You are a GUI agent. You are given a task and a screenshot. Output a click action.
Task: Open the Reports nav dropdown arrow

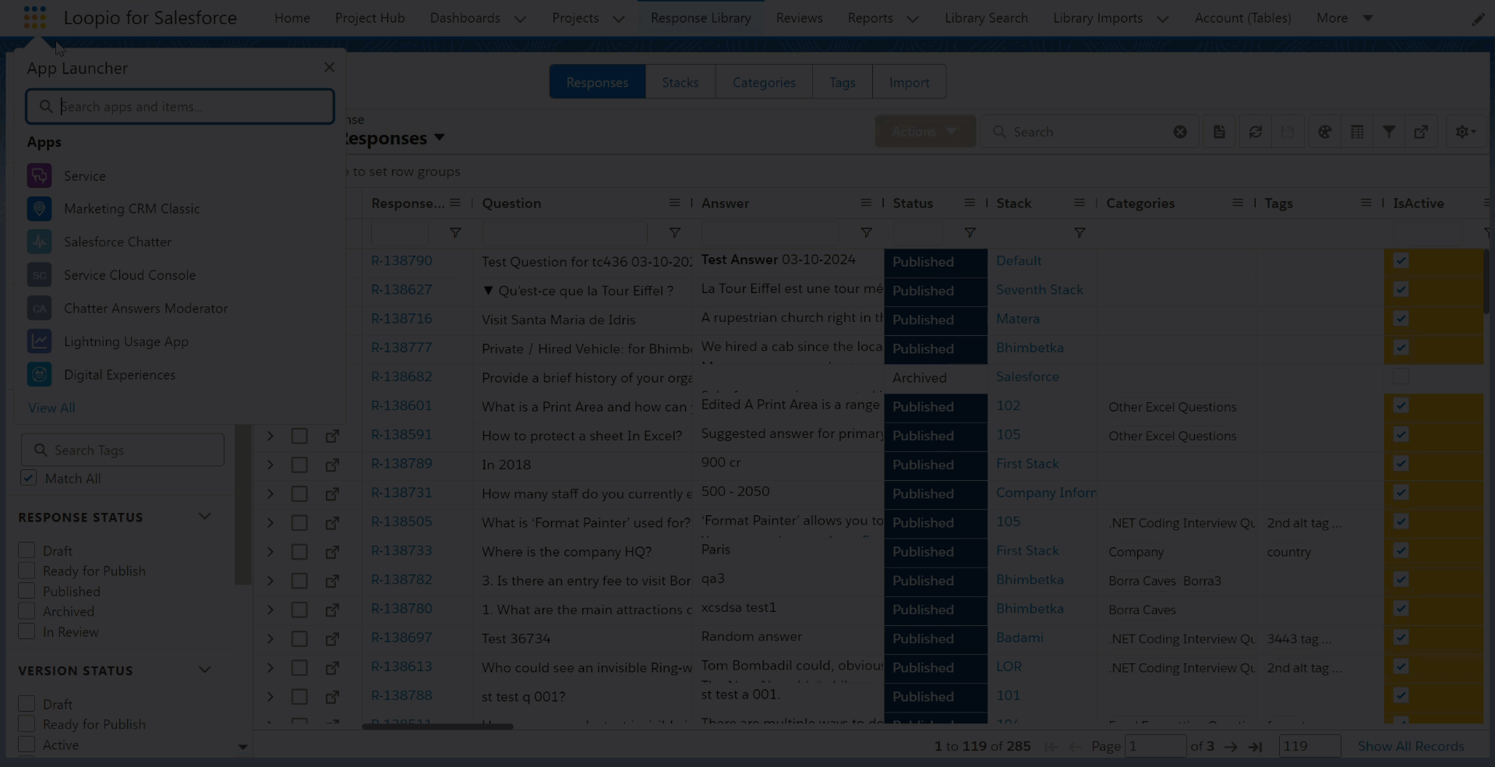912,19
